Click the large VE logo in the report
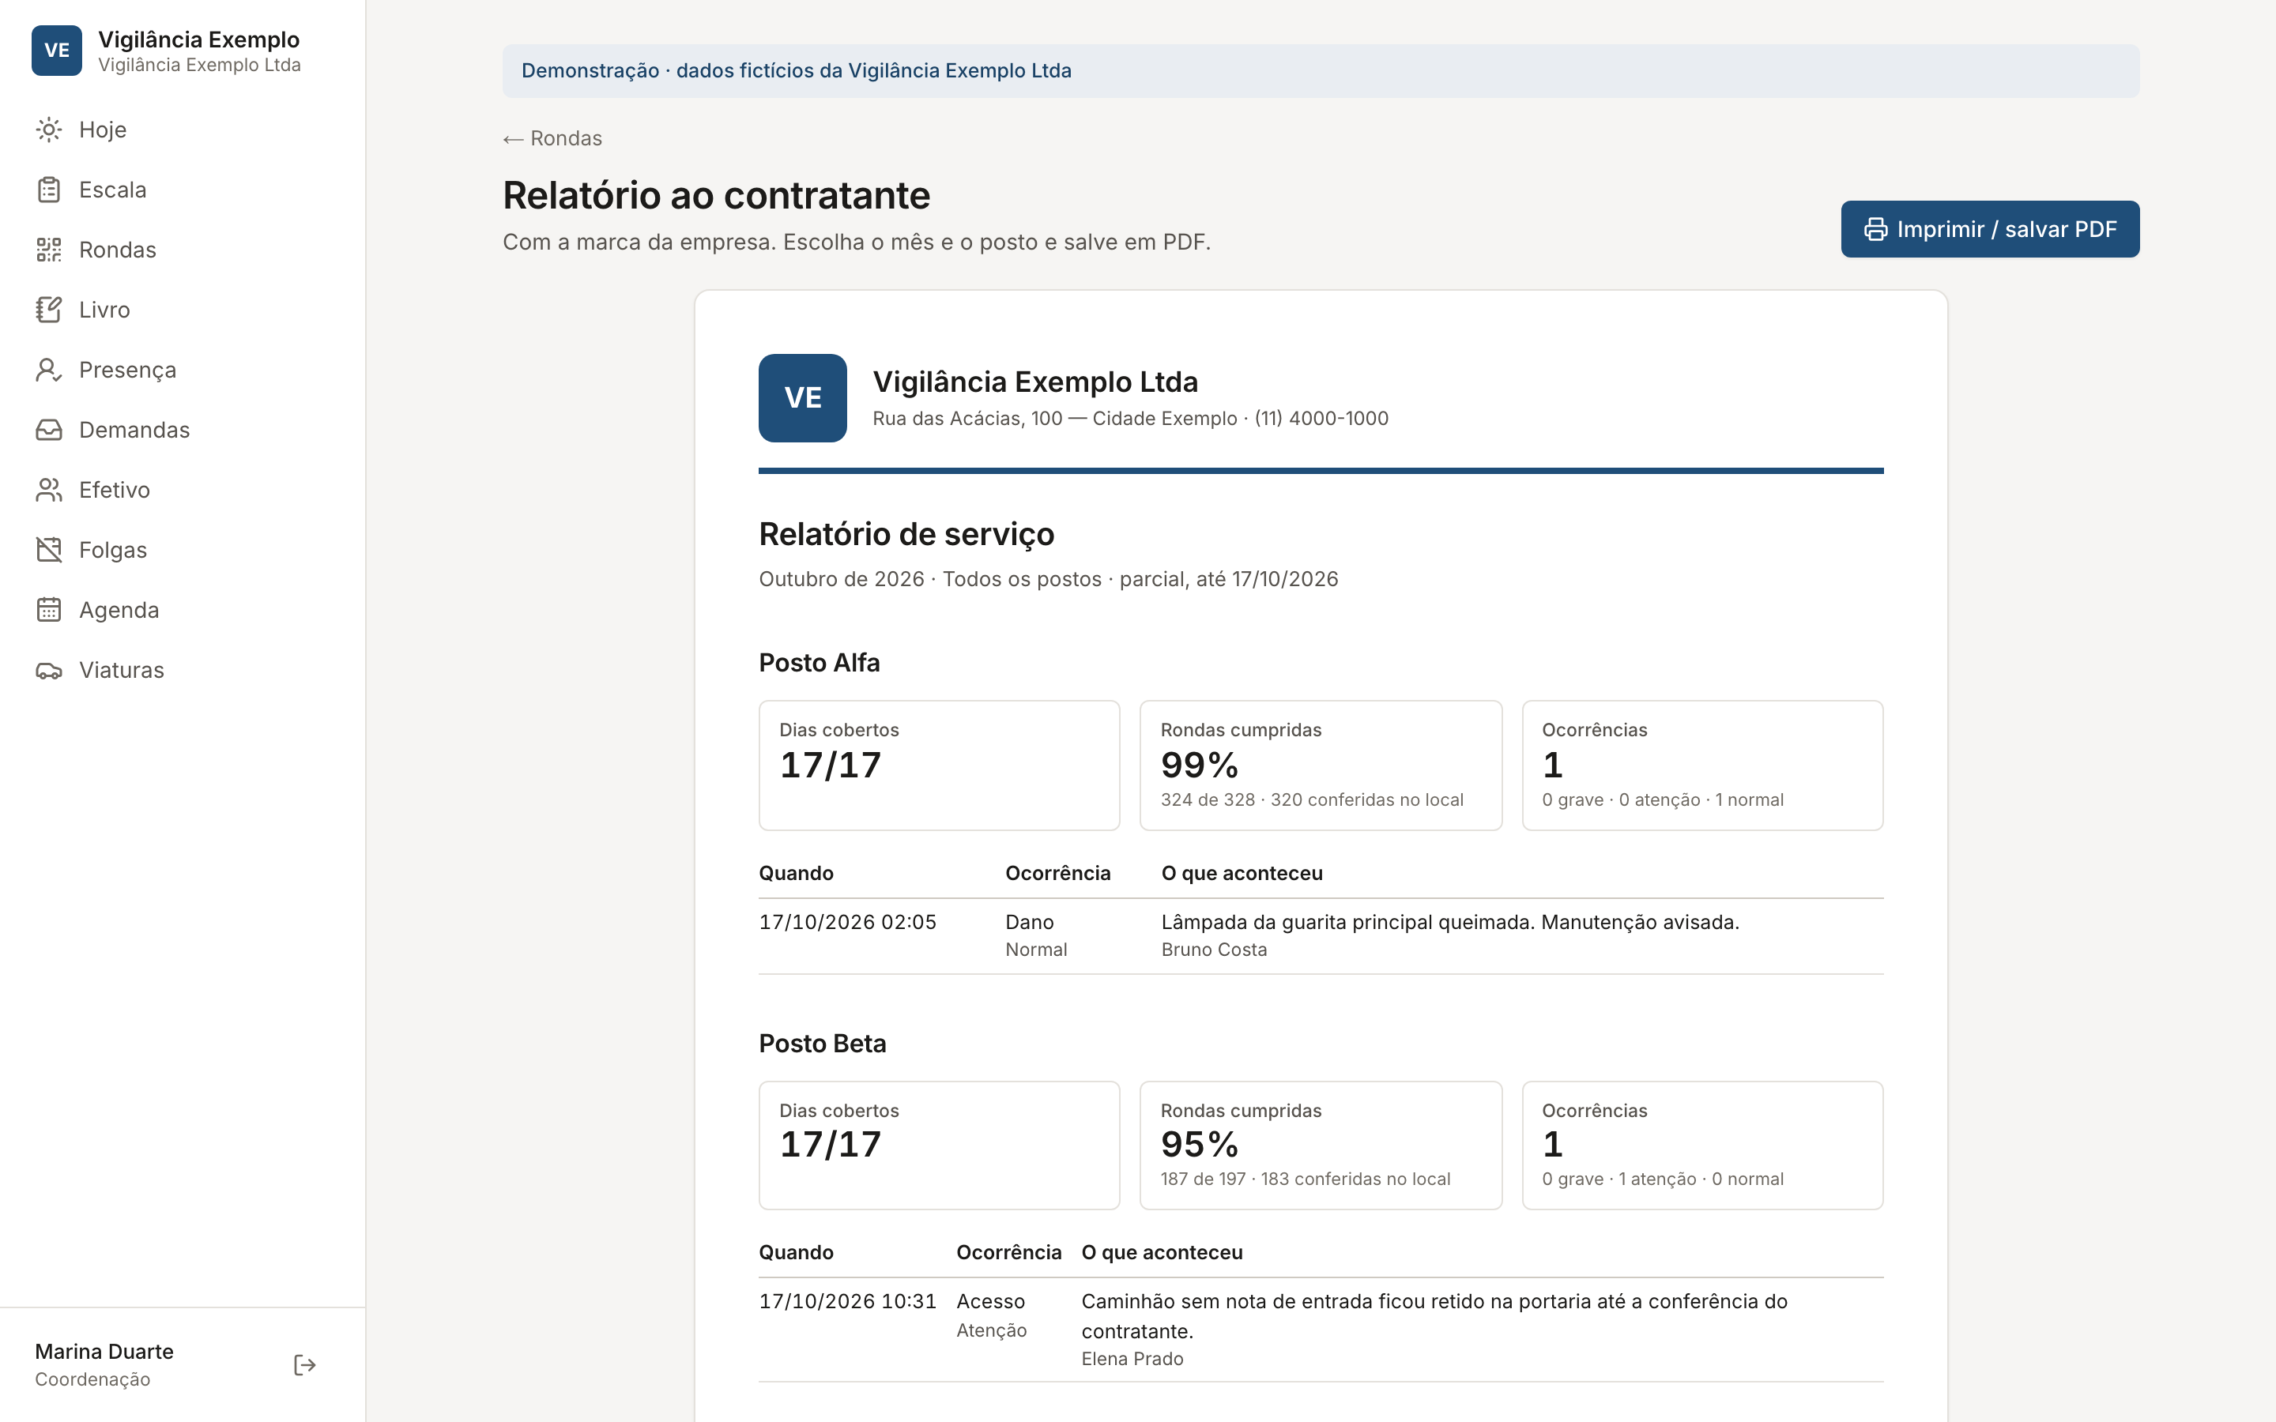The height and width of the screenshot is (1422, 2276). [x=802, y=398]
